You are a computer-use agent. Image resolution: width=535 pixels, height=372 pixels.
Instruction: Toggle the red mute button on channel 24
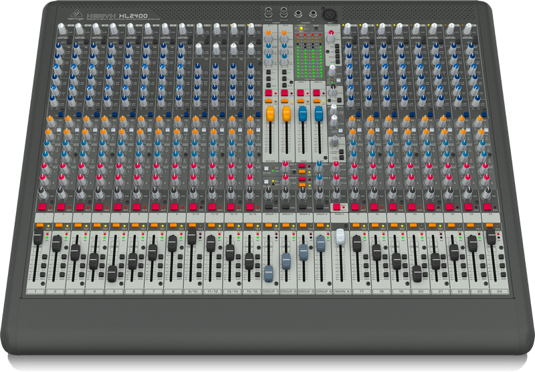pos(488,207)
